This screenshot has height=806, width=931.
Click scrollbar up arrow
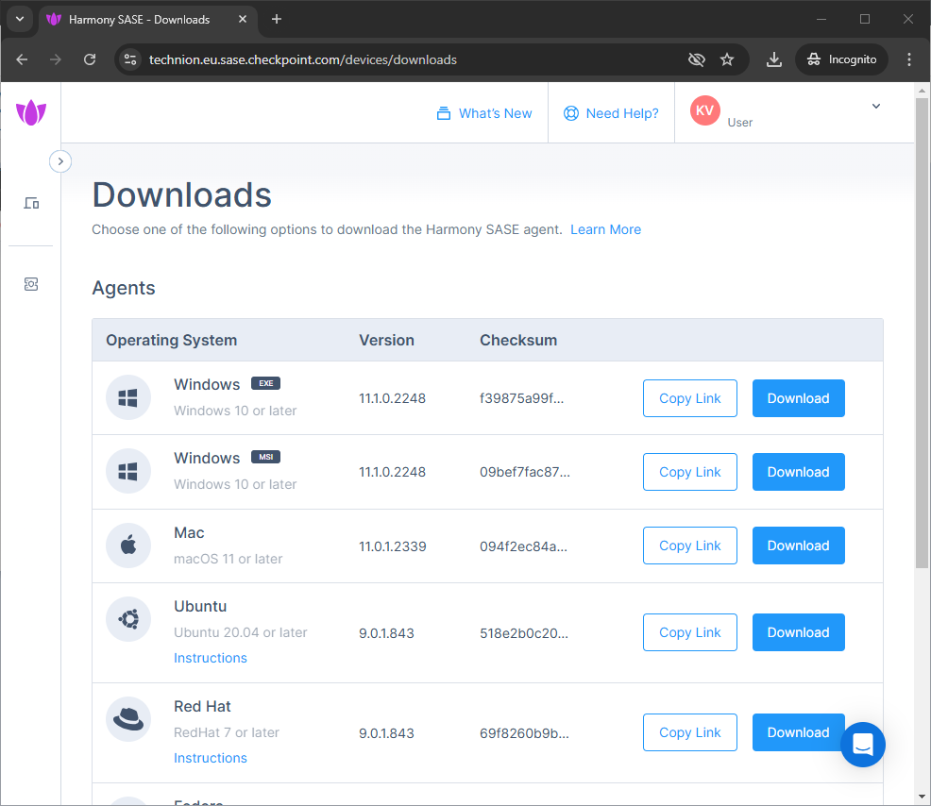click(x=922, y=91)
